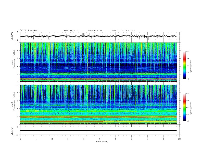Click the "-5" tick on ch.3(V) axis

(x=17, y=135)
